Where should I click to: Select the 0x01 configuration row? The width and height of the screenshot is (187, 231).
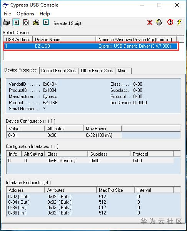[x=64, y=135]
